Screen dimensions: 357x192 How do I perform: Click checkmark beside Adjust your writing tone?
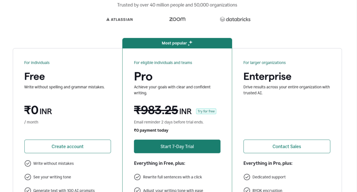137,190
